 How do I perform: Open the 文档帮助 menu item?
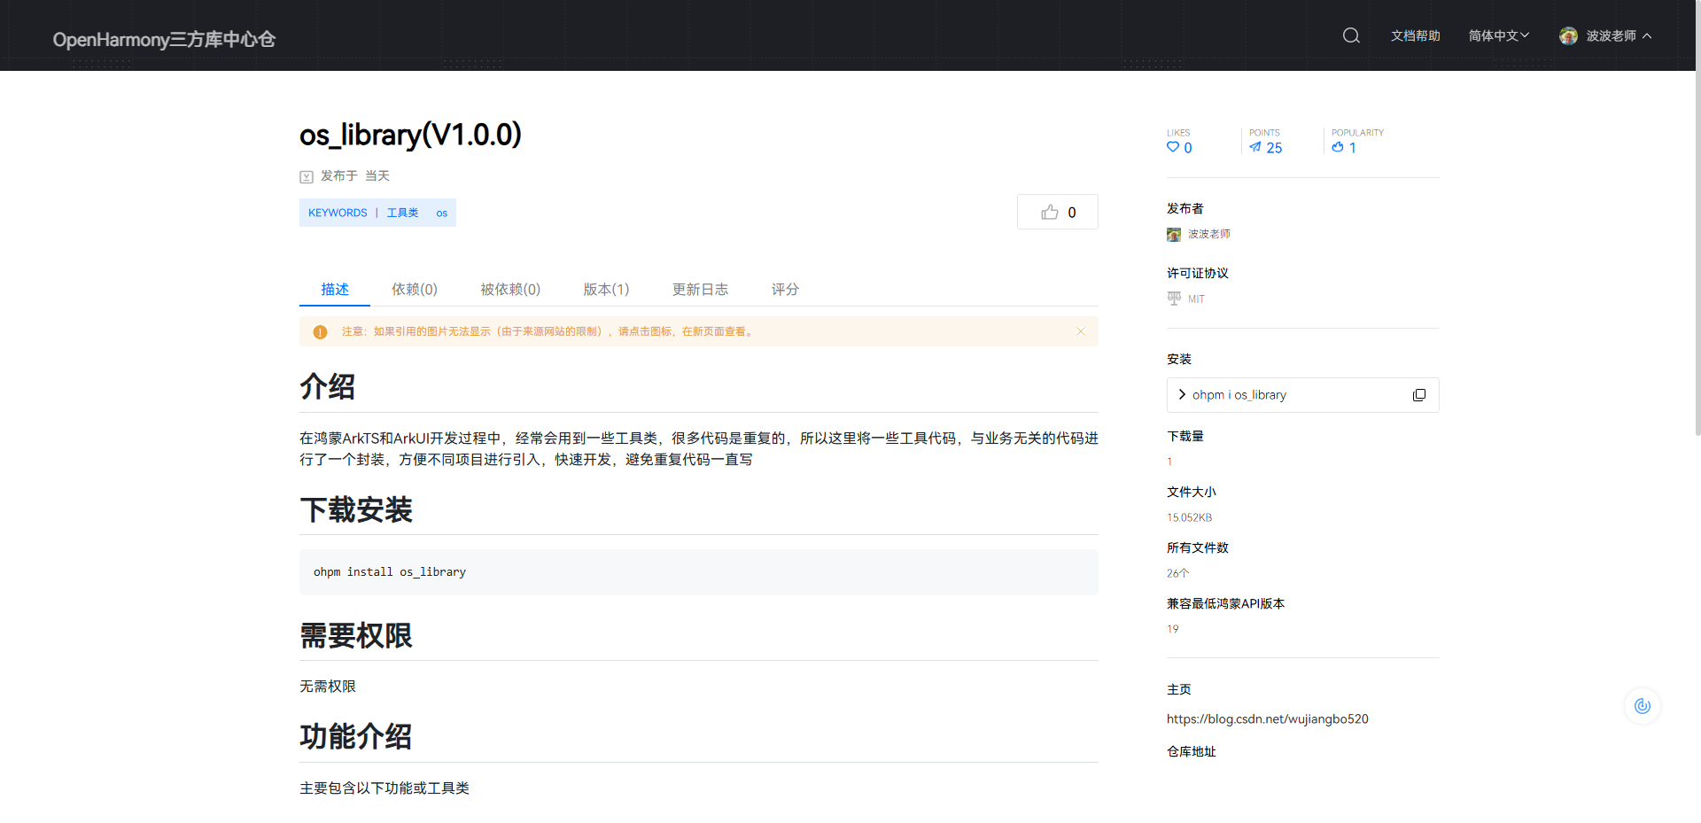click(1415, 35)
